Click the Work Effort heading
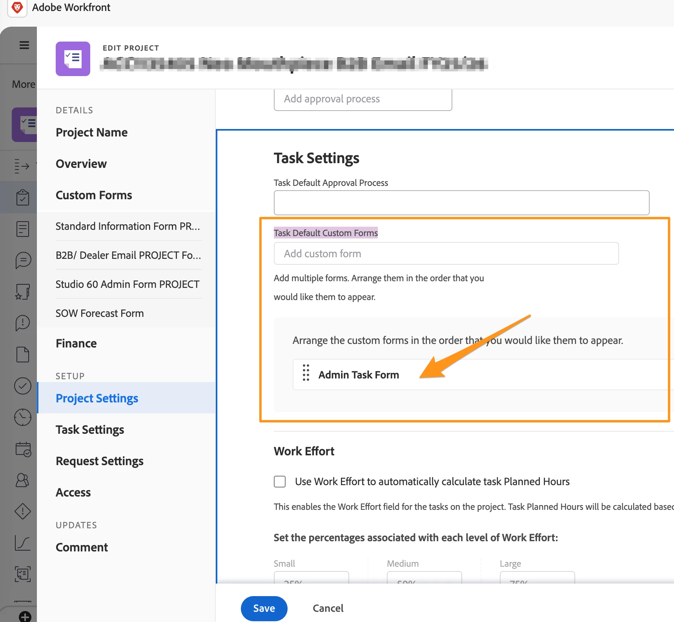Image resolution: width=674 pixels, height=622 pixels. [x=304, y=451]
